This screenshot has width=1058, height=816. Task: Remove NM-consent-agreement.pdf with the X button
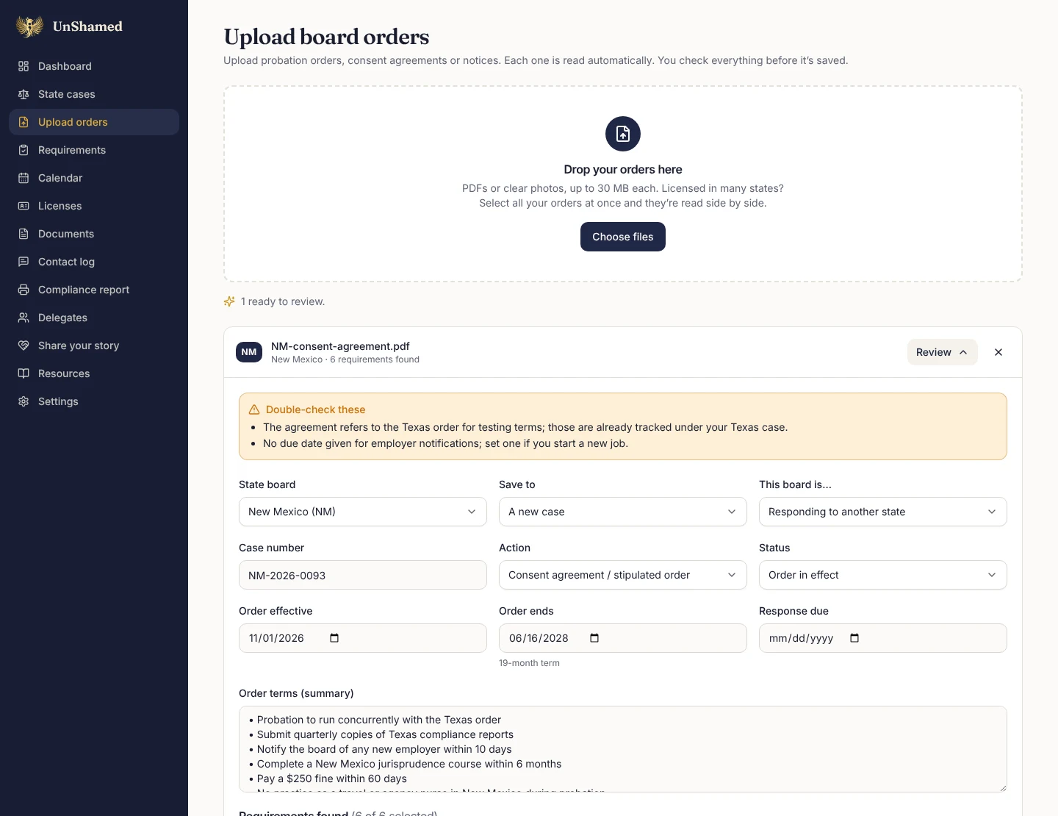(x=998, y=352)
